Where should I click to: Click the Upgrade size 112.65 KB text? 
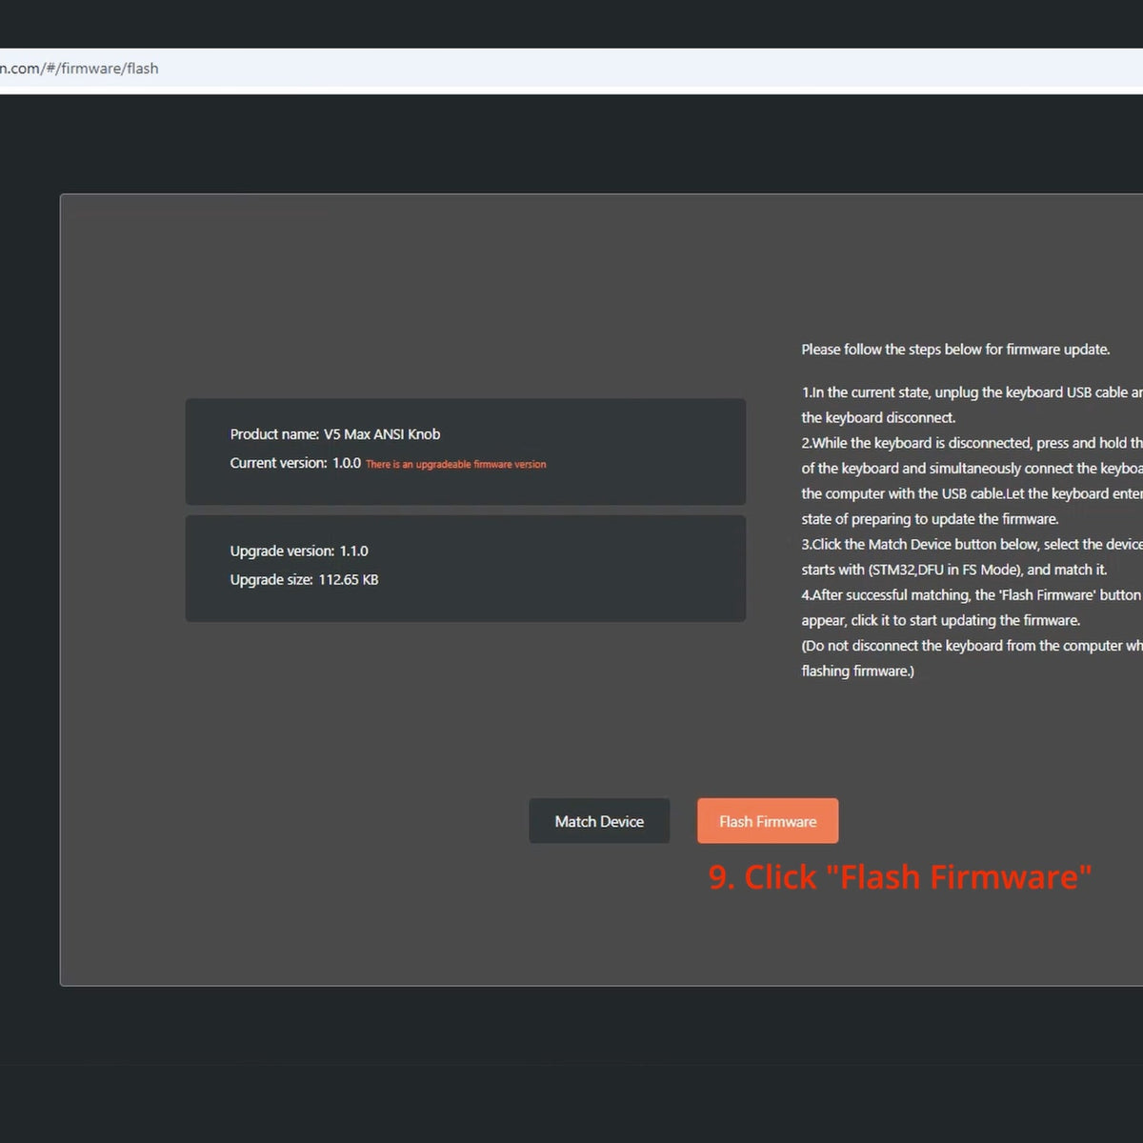pos(304,579)
